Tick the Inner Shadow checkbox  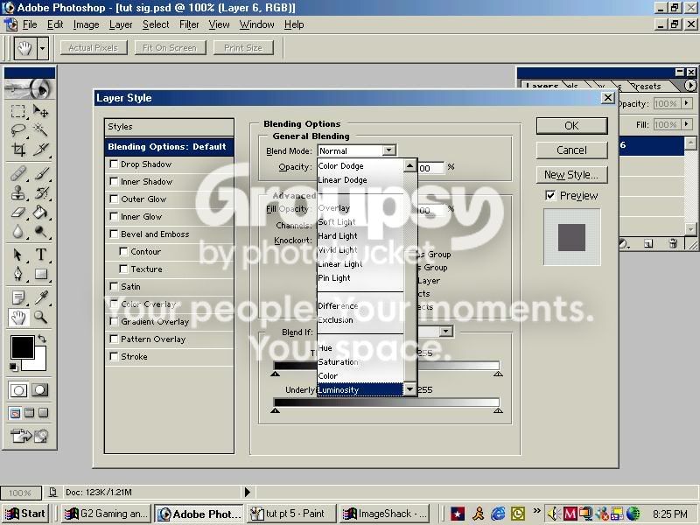click(114, 182)
